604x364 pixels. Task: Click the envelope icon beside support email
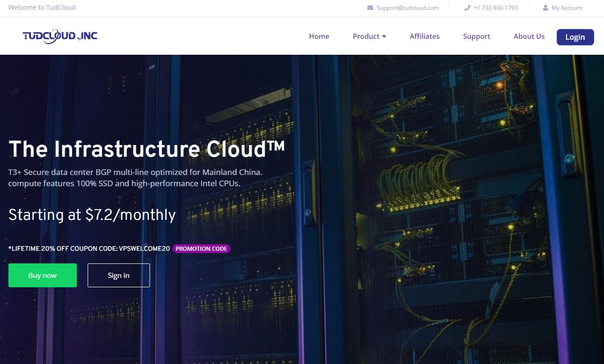click(370, 8)
